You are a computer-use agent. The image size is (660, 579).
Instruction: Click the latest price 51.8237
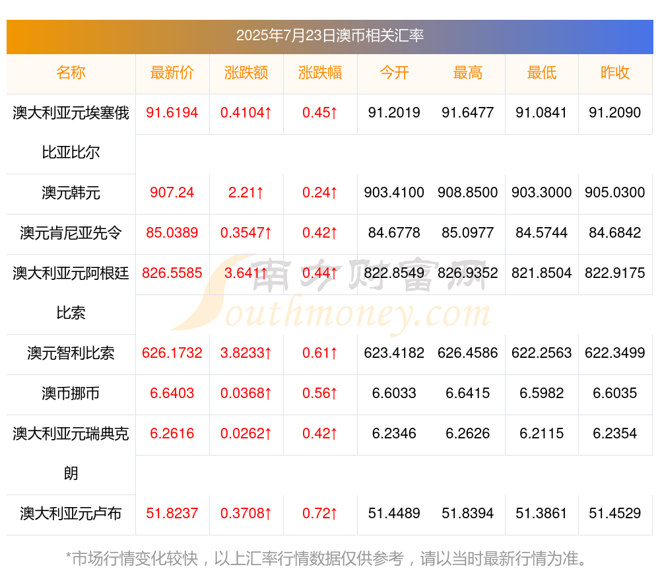coord(172,514)
